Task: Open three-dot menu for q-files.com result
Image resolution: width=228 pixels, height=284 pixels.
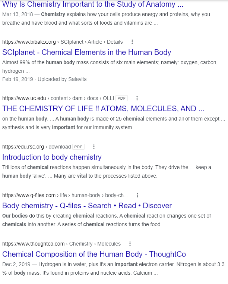Action: click(137, 195)
